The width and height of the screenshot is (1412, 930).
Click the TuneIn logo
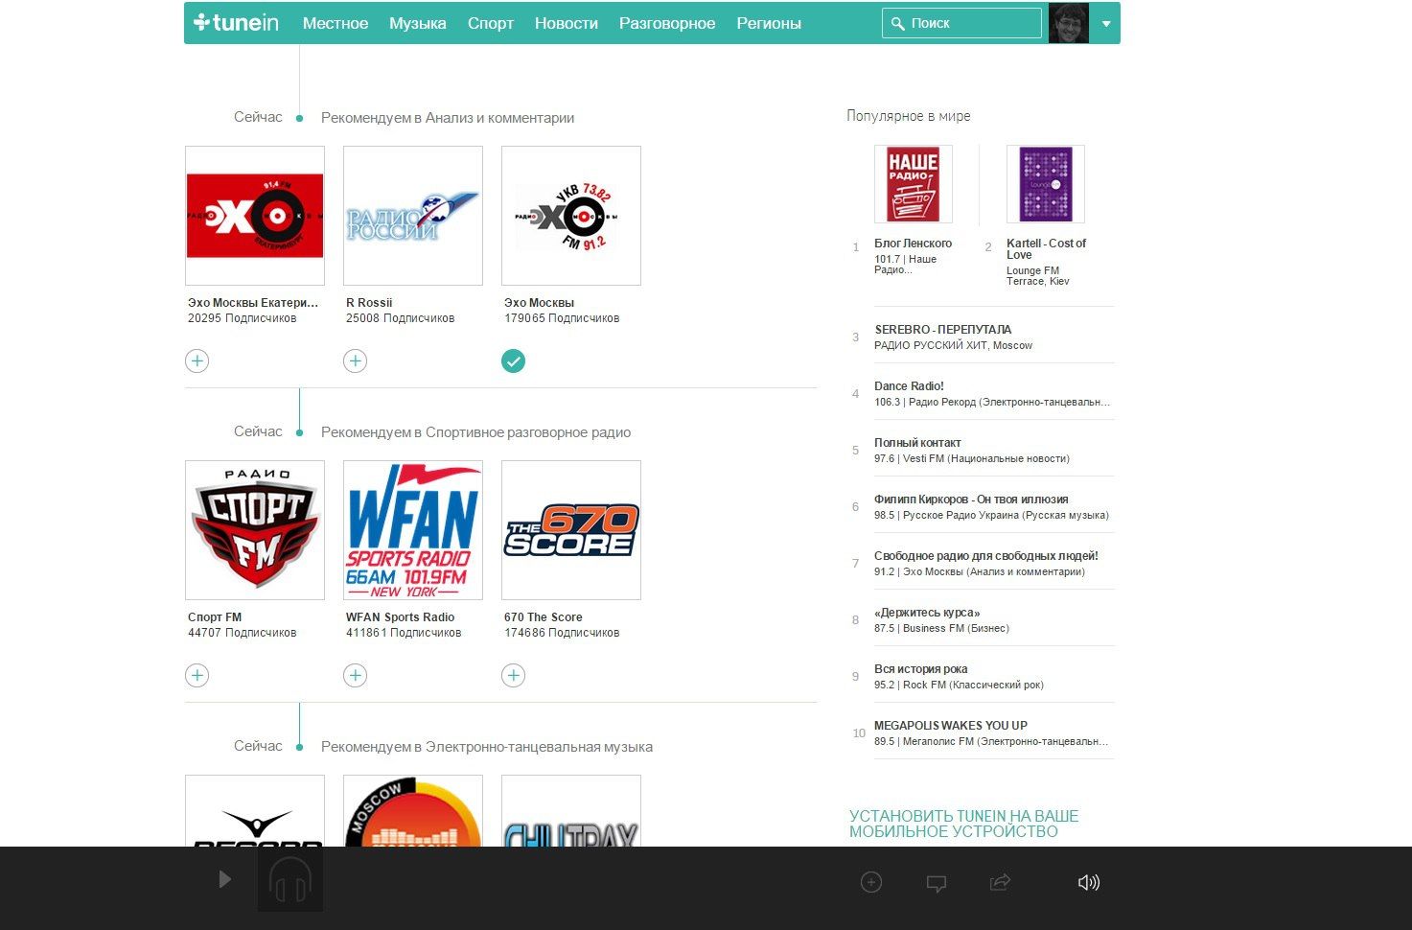click(236, 22)
